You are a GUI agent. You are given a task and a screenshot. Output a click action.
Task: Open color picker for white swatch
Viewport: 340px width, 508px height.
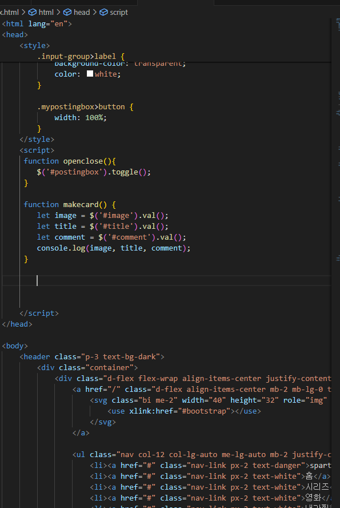coord(90,74)
